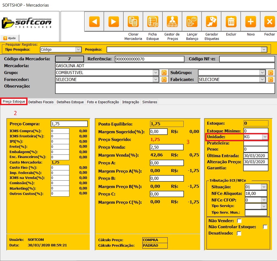Open the Gerador Etiquetas tool
Viewport: 277px width, 261px height.
pyautogui.click(x=212, y=21)
